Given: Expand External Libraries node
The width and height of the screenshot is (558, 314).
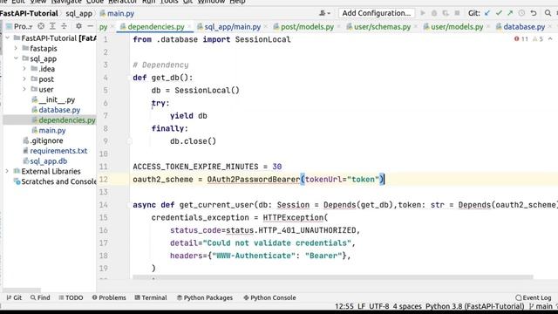Looking at the screenshot, I should pyautogui.click(x=7, y=171).
